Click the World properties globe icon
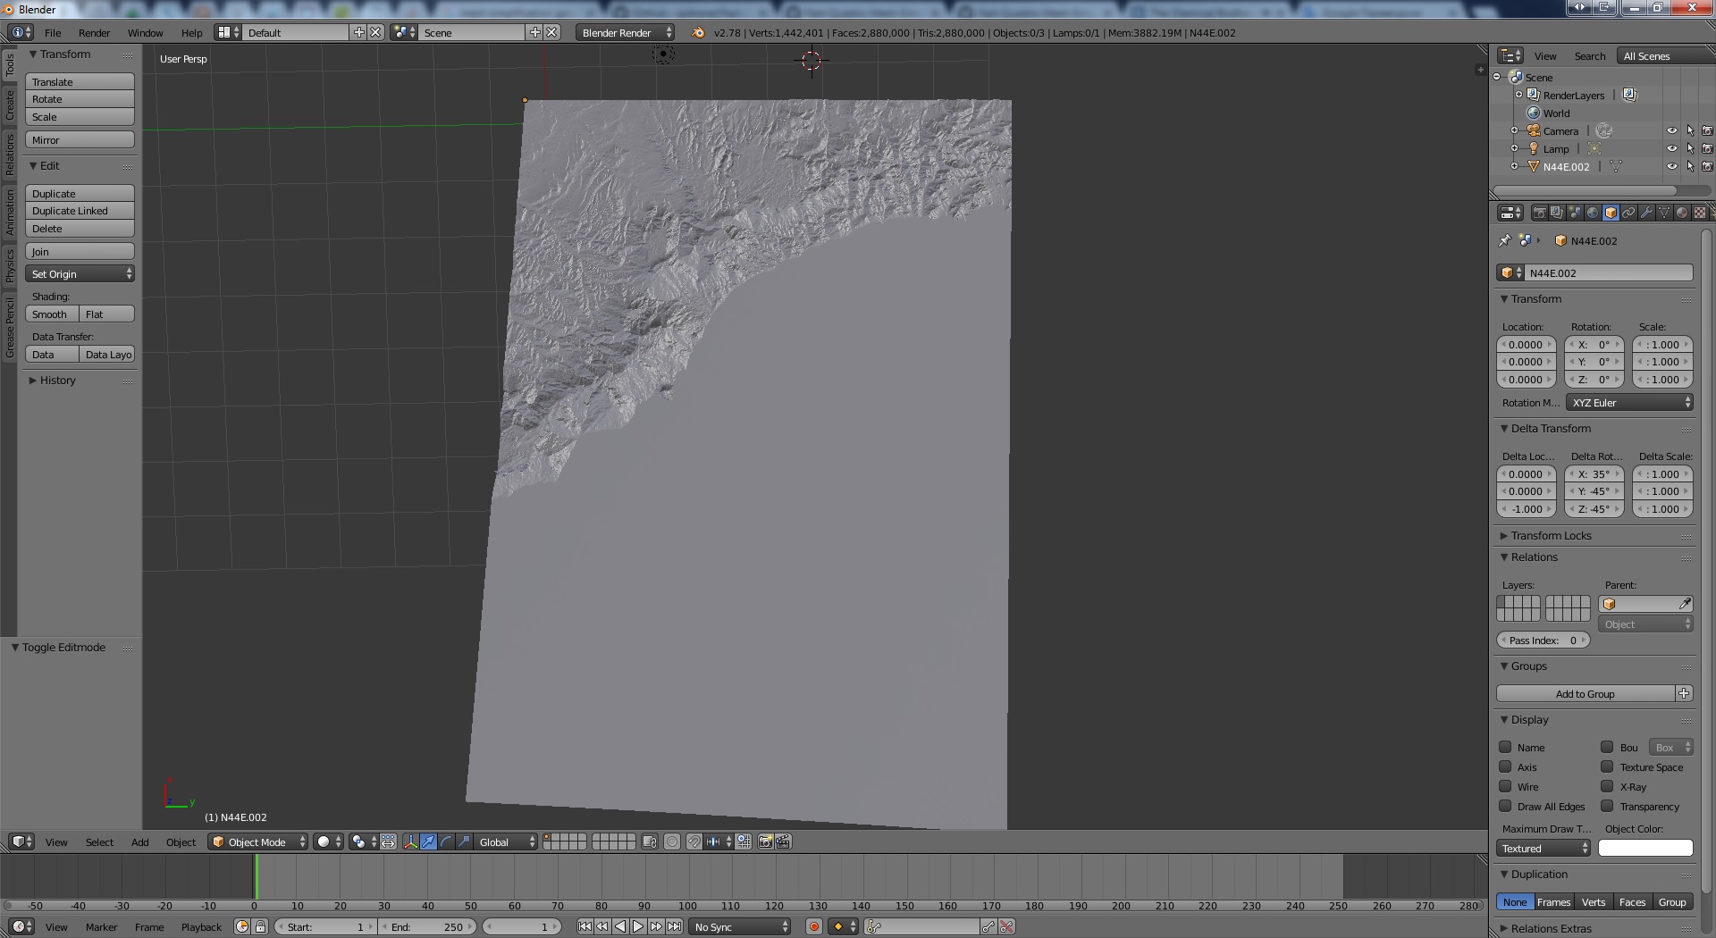Screen dimensions: 1716x938 1593,213
